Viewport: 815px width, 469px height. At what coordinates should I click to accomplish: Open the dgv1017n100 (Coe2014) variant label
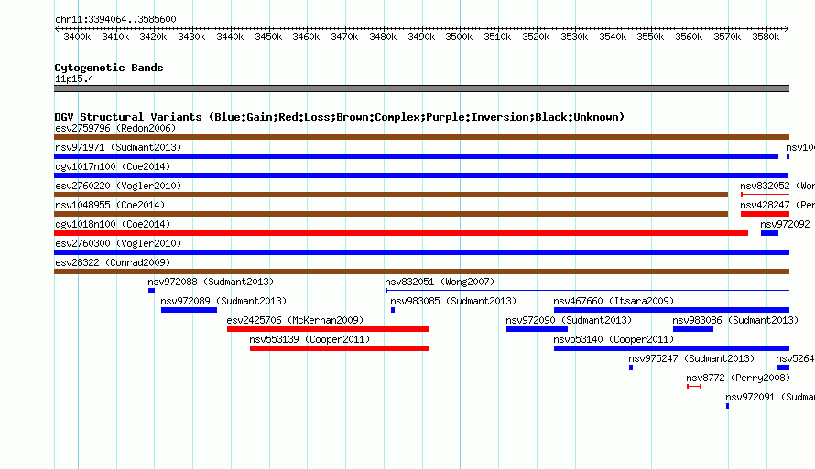point(113,166)
